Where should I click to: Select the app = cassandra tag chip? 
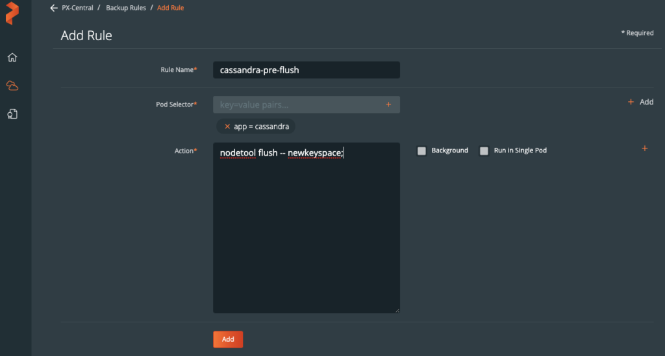[x=261, y=127]
